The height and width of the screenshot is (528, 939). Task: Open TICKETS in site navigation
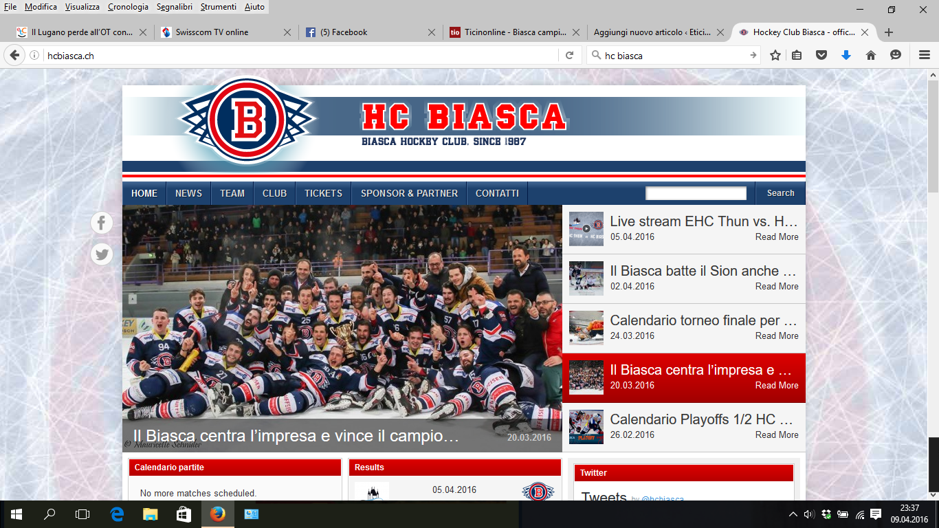(323, 193)
